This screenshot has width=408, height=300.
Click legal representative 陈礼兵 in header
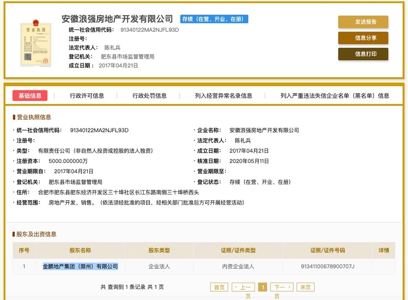pyautogui.click(x=112, y=47)
